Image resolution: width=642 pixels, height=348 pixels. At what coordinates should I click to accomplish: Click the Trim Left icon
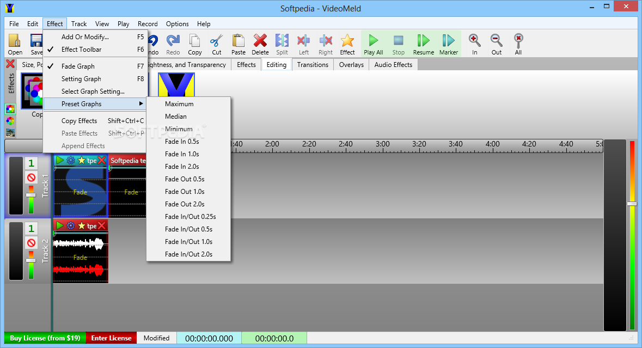[x=303, y=44]
